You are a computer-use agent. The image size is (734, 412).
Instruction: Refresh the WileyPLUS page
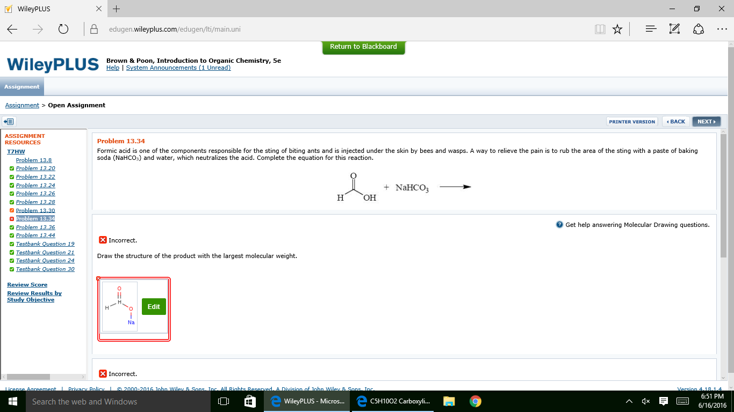click(63, 29)
